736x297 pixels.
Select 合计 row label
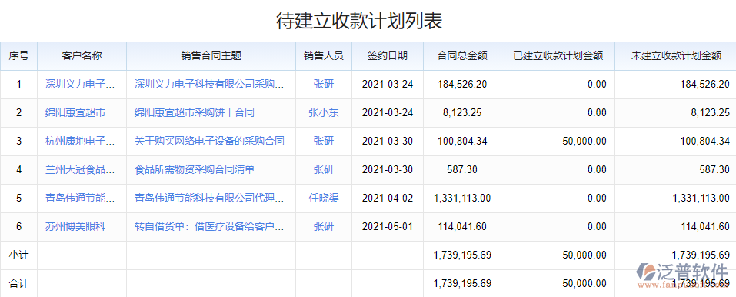(18, 284)
